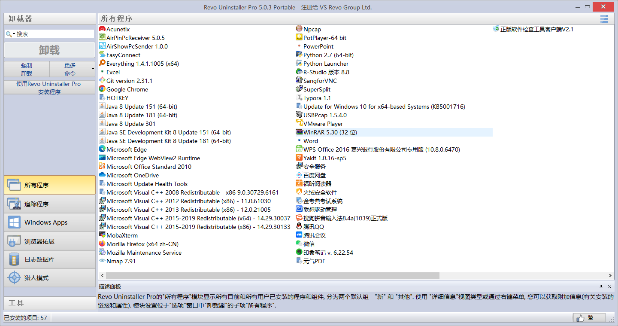Click the horizontal scrollbar thumb
Screen dimensions: 618x326
tap(273, 275)
